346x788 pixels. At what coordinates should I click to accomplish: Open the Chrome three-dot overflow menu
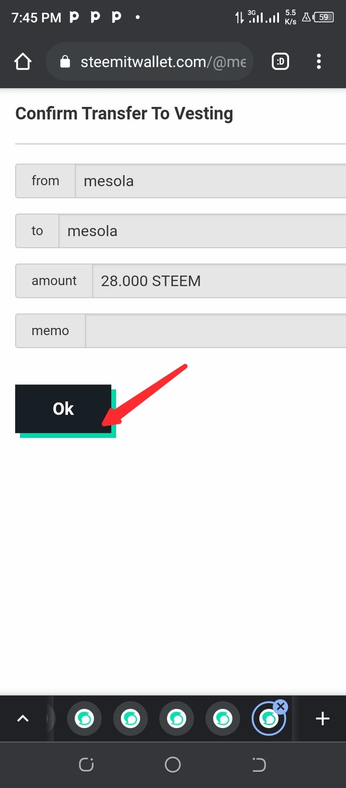319,61
